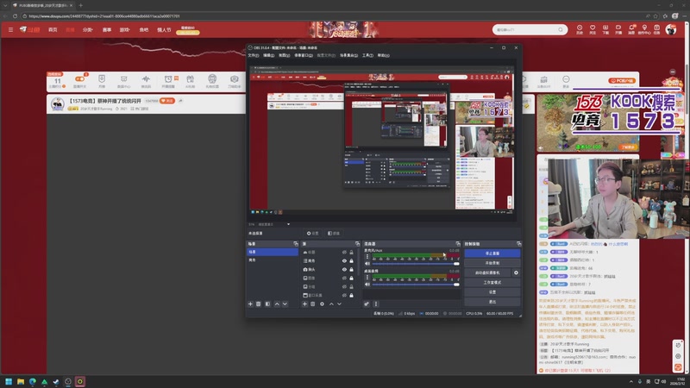Viewport: 690px width, 388px height.
Task: Expand the 分类 dropdown in Douyu navigation
Action: click(x=88, y=29)
